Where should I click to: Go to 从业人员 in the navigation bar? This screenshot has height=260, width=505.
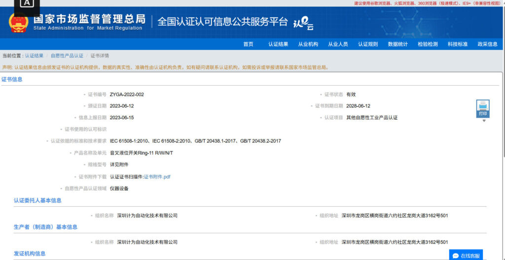click(x=338, y=44)
